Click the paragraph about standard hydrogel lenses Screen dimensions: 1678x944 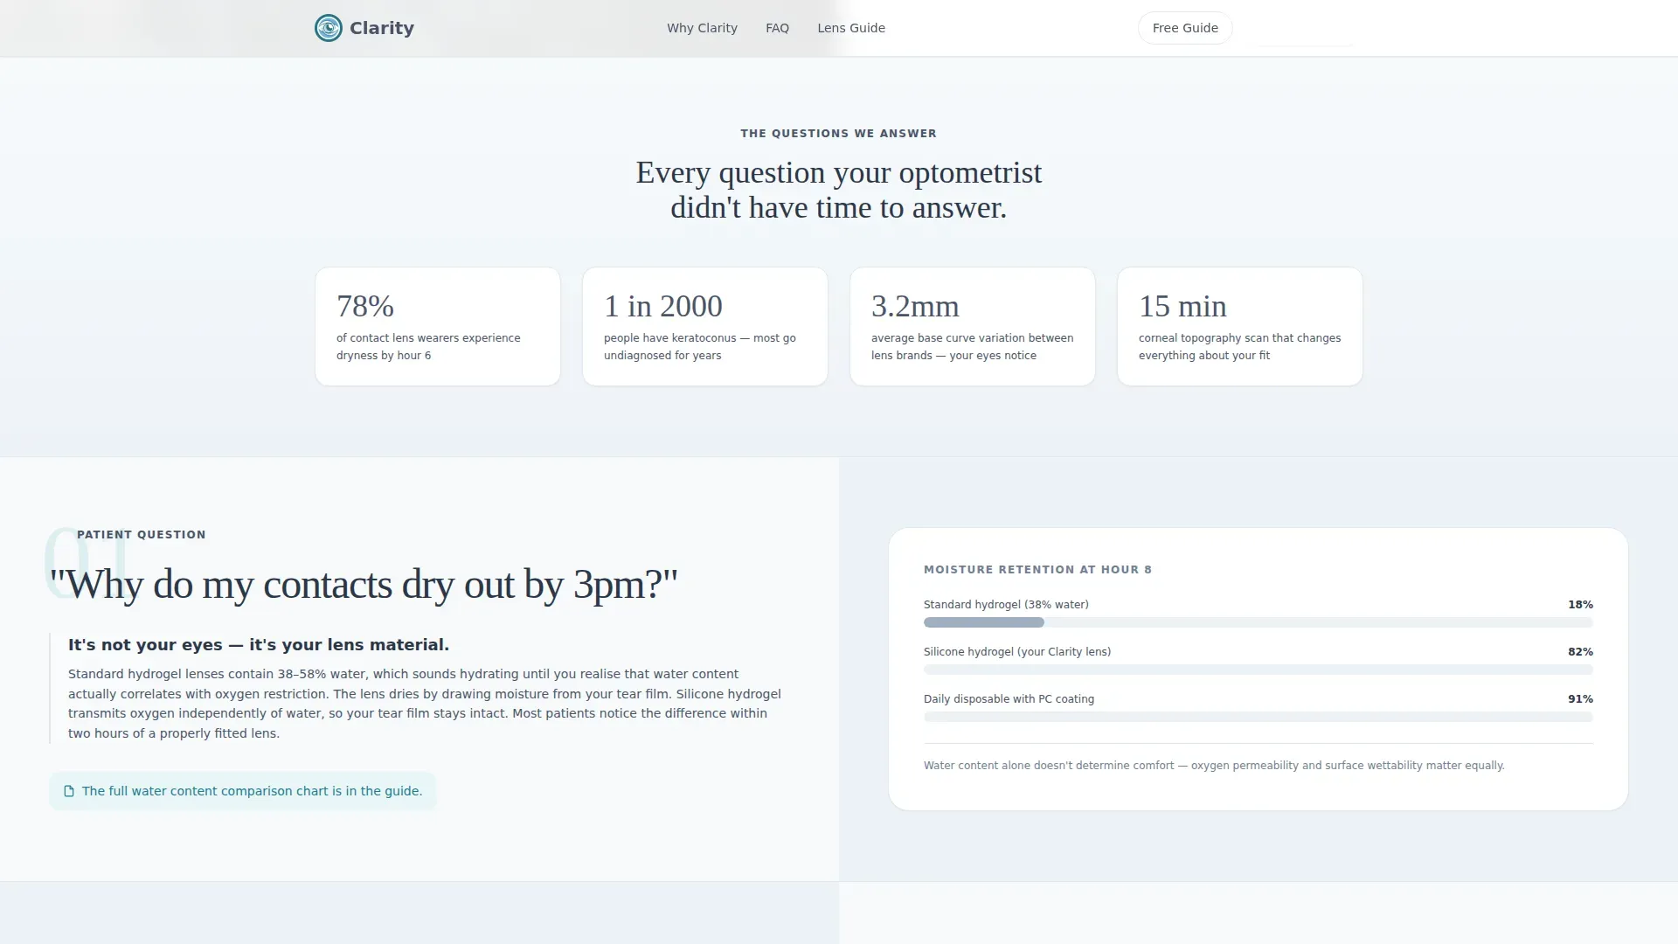pyautogui.click(x=425, y=704)
